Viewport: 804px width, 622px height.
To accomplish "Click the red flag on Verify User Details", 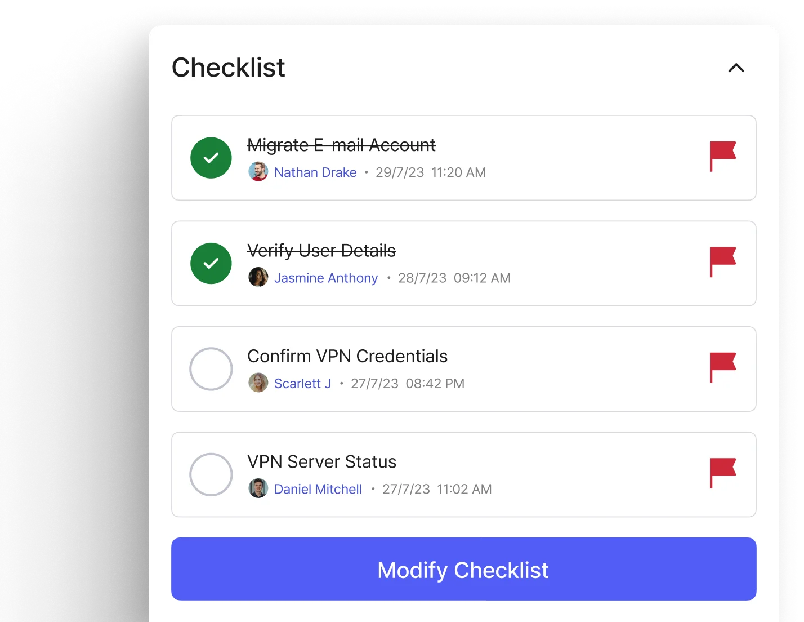I will (722, 261).
